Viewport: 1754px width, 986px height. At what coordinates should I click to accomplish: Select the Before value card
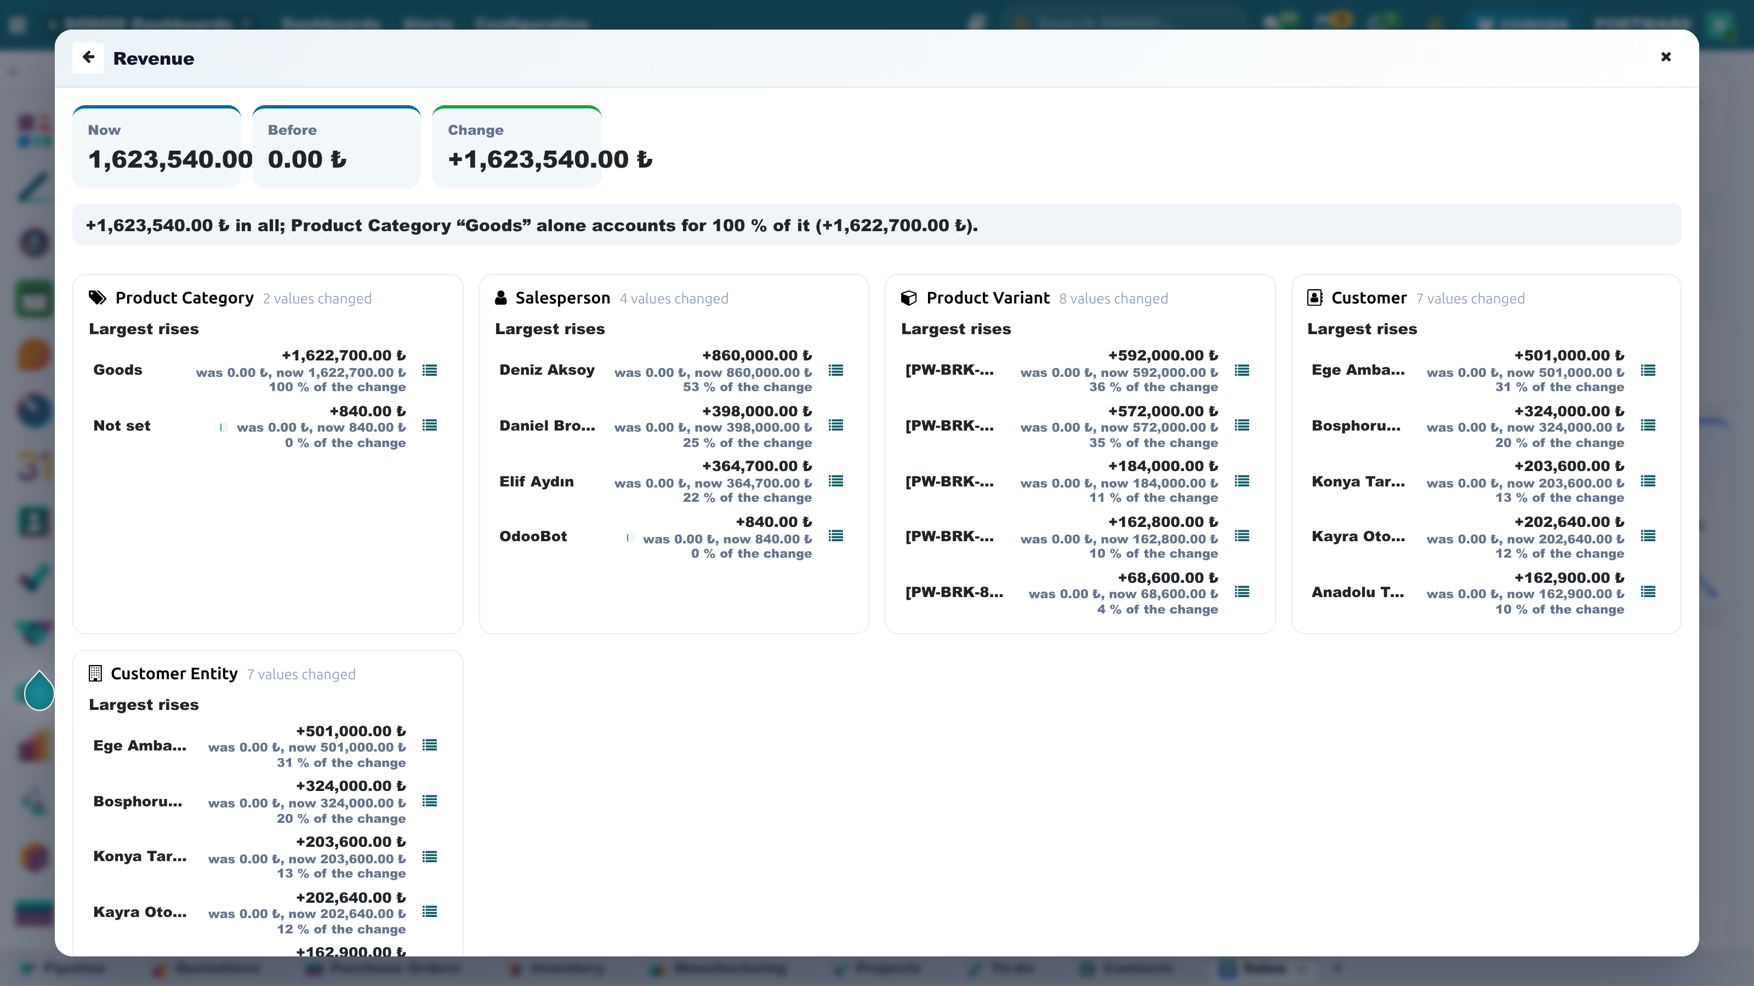(337, 147)
